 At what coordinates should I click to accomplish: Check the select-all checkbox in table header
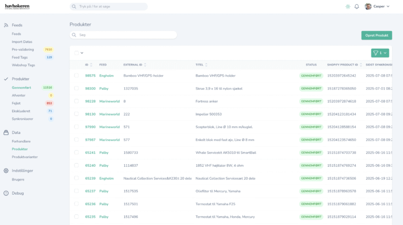(x=76, y=53)
